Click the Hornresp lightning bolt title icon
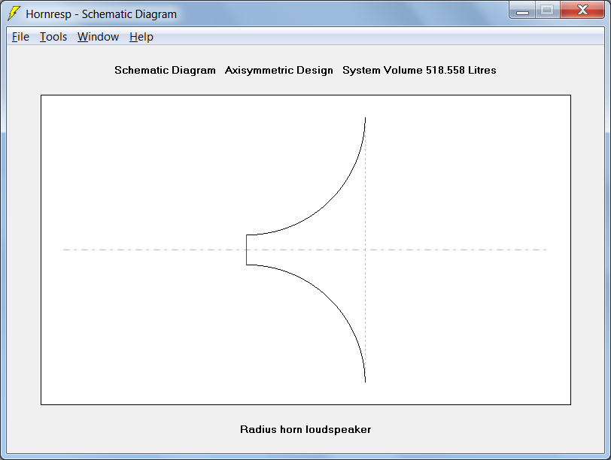Viewport: 611px width, 460px height. click(x=14, y=14)
